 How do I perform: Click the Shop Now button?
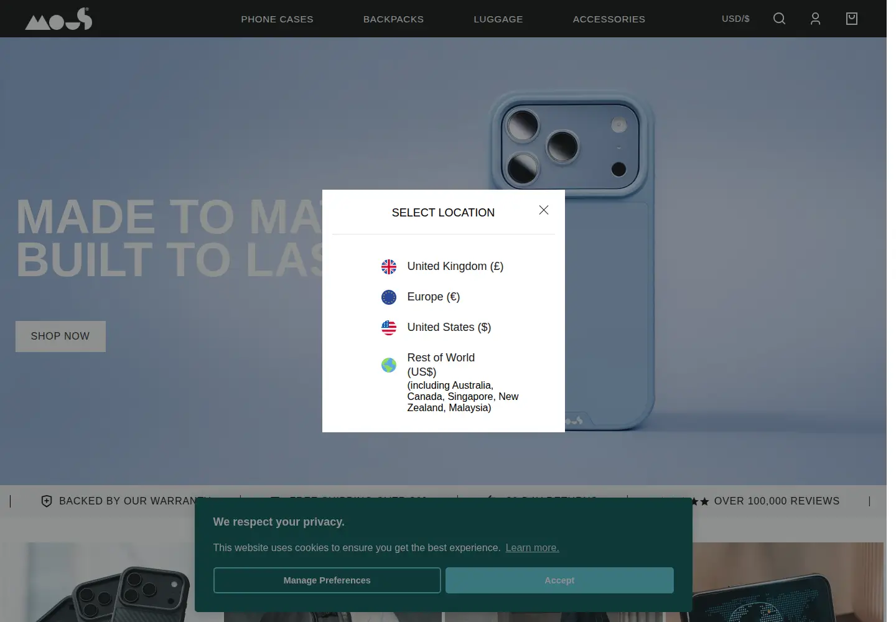(60, 337)
